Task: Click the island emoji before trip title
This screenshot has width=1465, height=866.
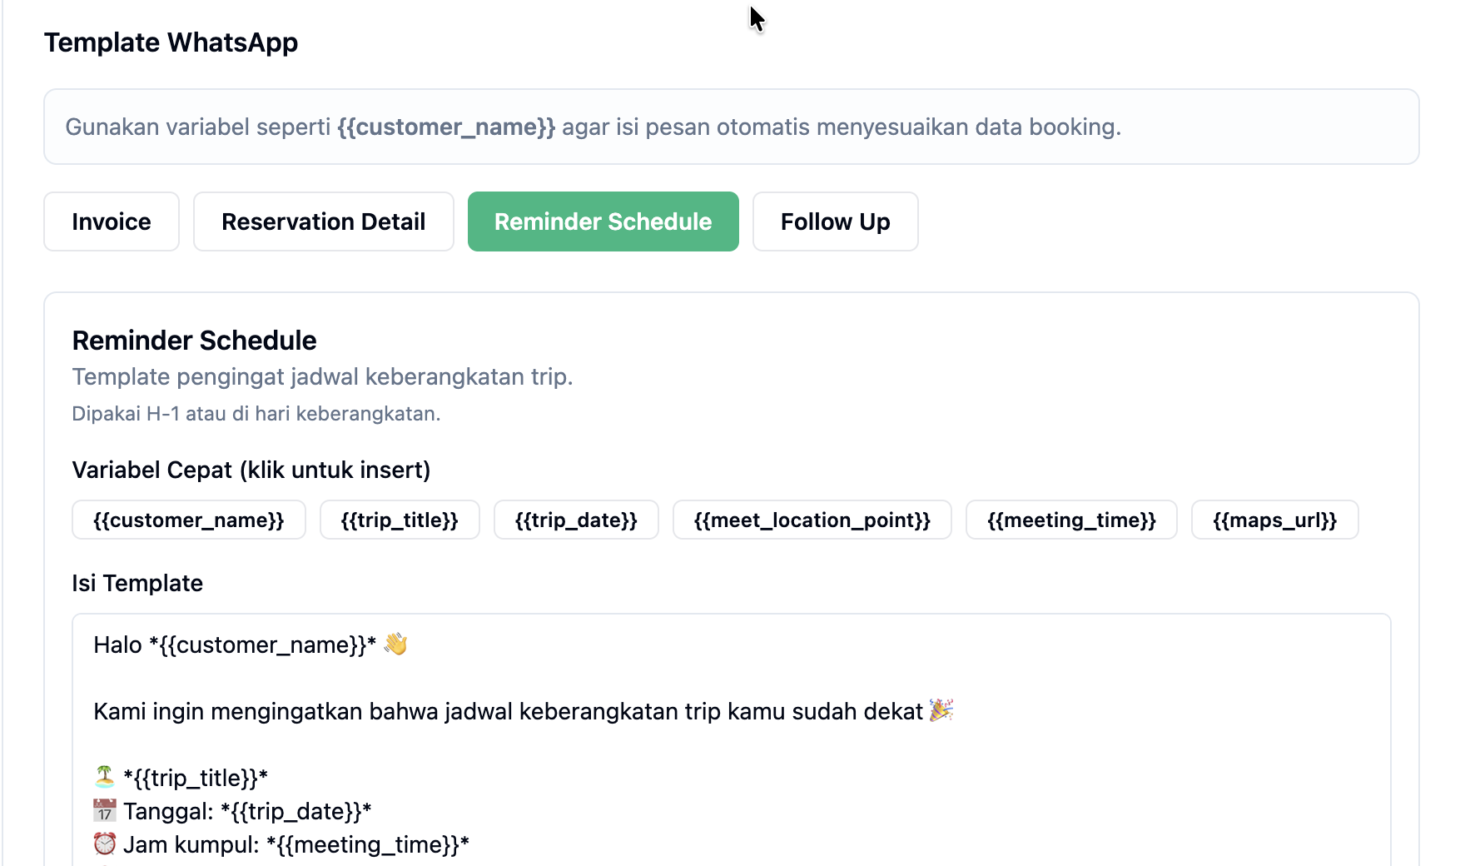Action: coord(105,777)
